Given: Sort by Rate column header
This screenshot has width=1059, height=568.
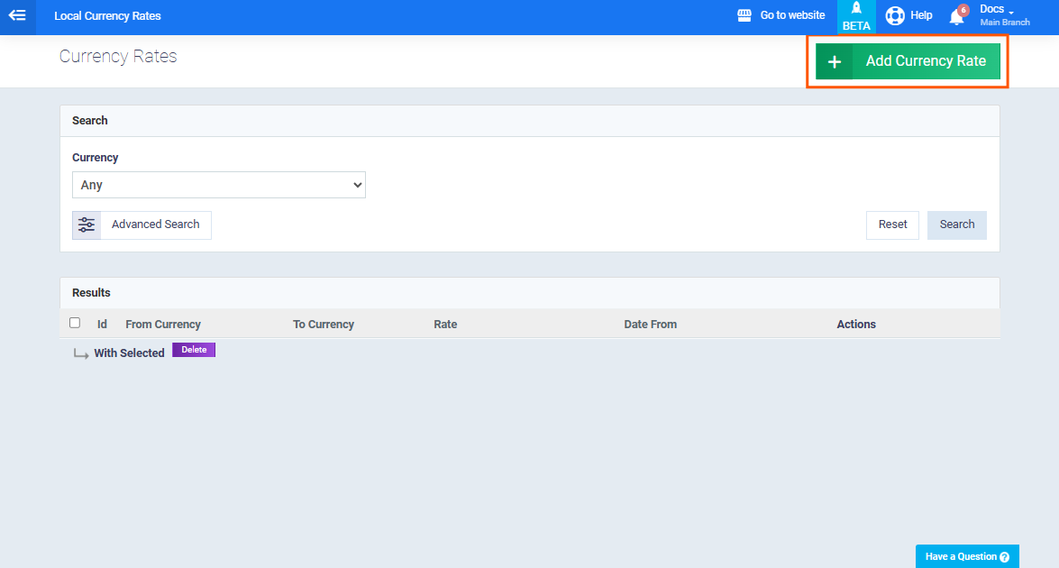Looking at the screenshot, I should [445, 325].
